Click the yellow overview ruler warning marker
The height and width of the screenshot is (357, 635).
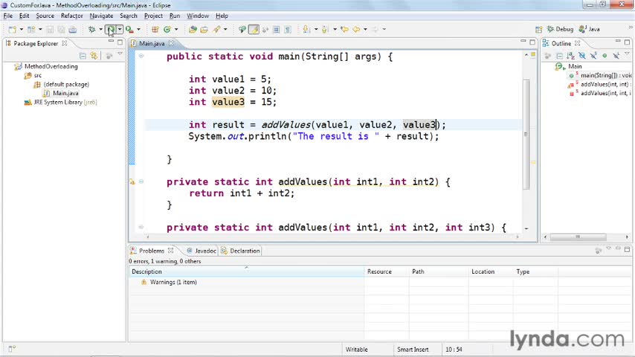533,162
